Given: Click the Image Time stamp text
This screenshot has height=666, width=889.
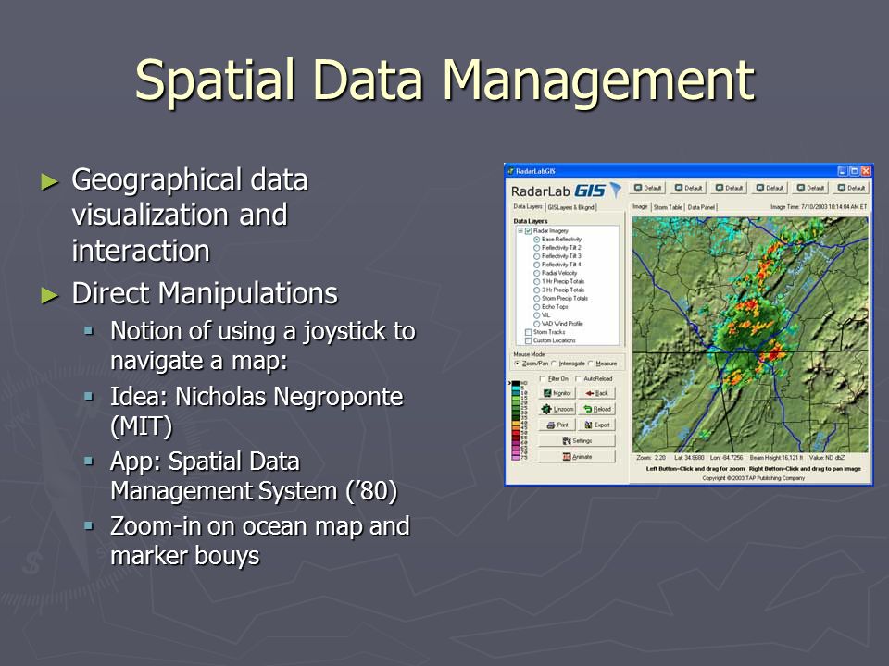Looking at the screenshot, I should click(818, 207).
